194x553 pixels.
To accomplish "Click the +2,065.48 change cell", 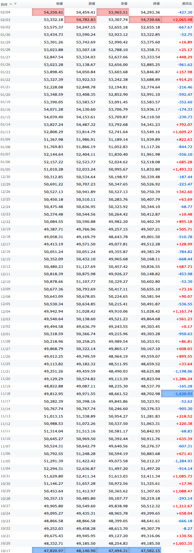I will coord(177,20).
